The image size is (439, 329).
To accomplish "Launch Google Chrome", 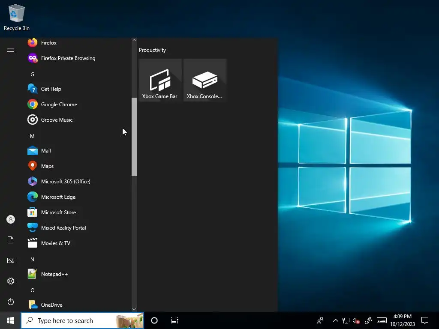I will click(78, 105).
